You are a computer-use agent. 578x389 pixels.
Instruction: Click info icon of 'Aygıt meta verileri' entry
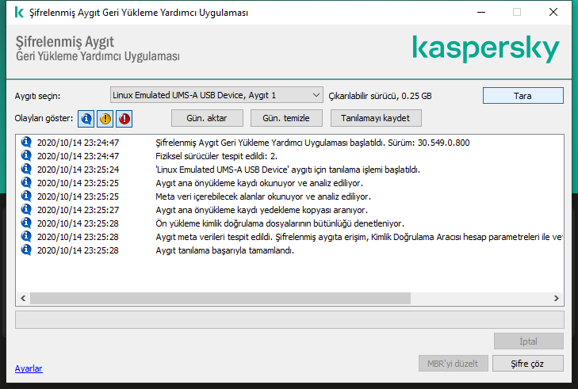click(x=26, y=236)
